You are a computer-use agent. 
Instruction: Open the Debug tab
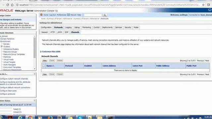[x=77, y=27]
